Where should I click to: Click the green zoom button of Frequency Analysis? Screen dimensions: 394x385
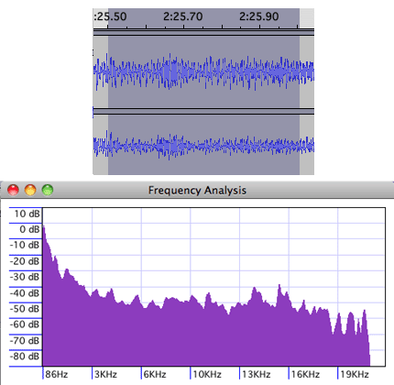click(48, 190)
